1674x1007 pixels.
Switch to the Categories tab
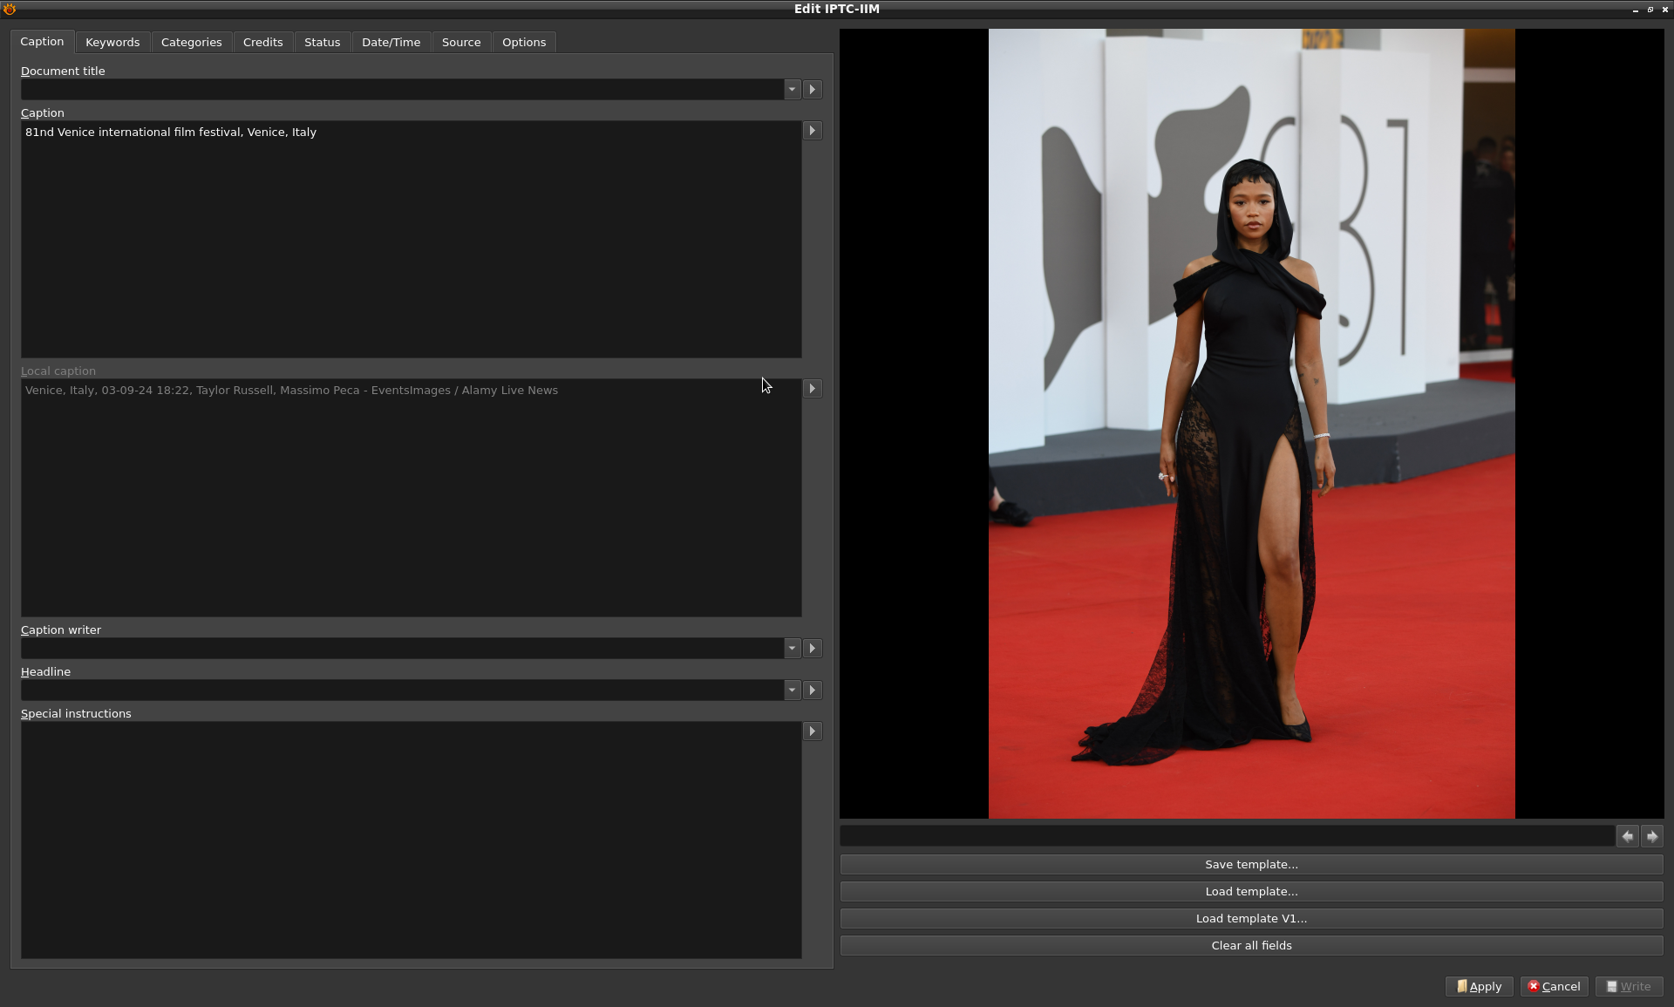(191, 43)
